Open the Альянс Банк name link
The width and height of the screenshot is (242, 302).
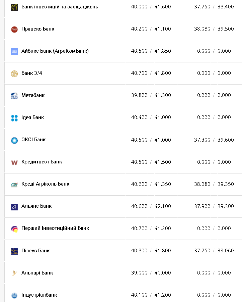pyautogui.click(x=36, y=206)
